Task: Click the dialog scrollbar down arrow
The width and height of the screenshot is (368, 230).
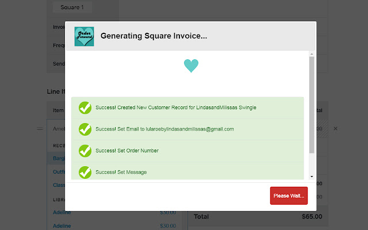Action: 312,177
